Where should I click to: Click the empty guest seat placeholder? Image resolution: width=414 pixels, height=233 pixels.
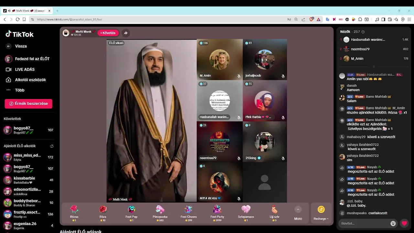point(265,183)
